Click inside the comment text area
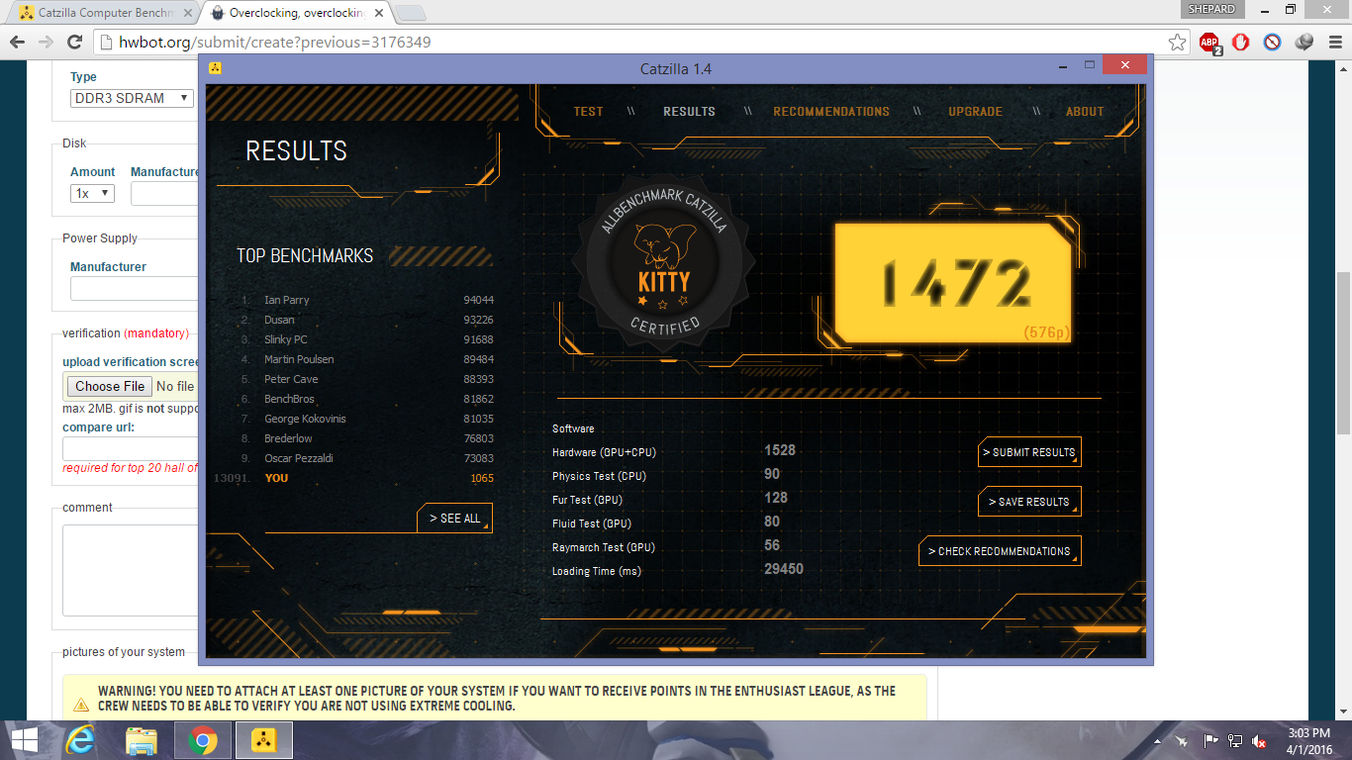Screen dimensions: 1352x760 tap(131, 570)
